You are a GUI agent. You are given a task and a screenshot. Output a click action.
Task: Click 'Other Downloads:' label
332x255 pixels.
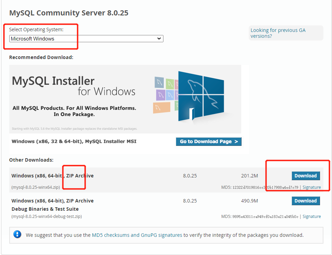coord(31,160)
